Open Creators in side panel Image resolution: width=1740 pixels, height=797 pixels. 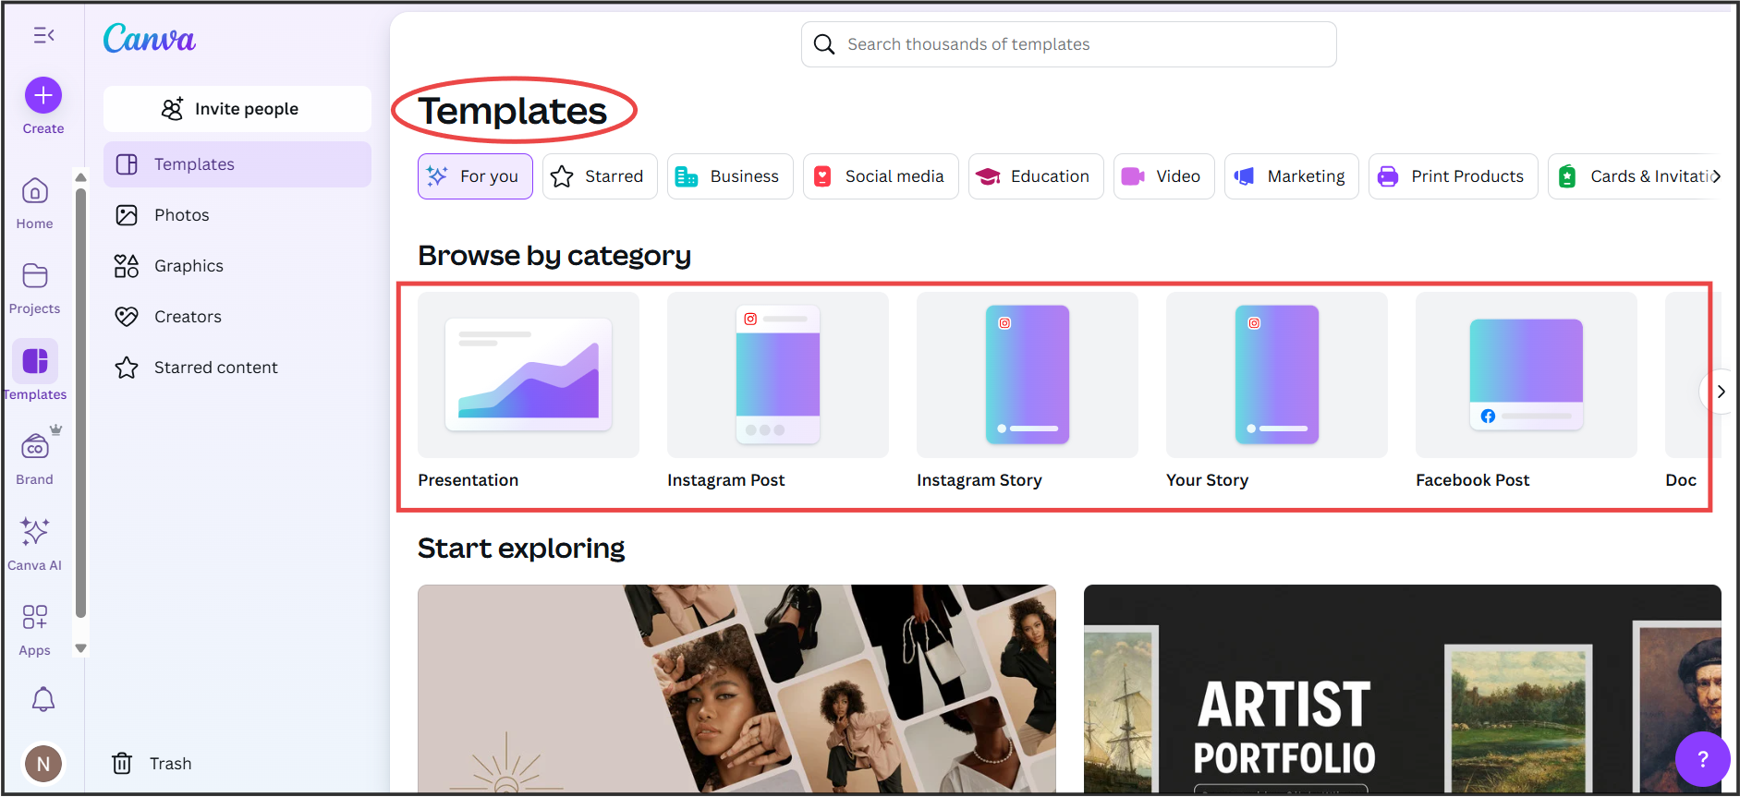tap(237, 317)
